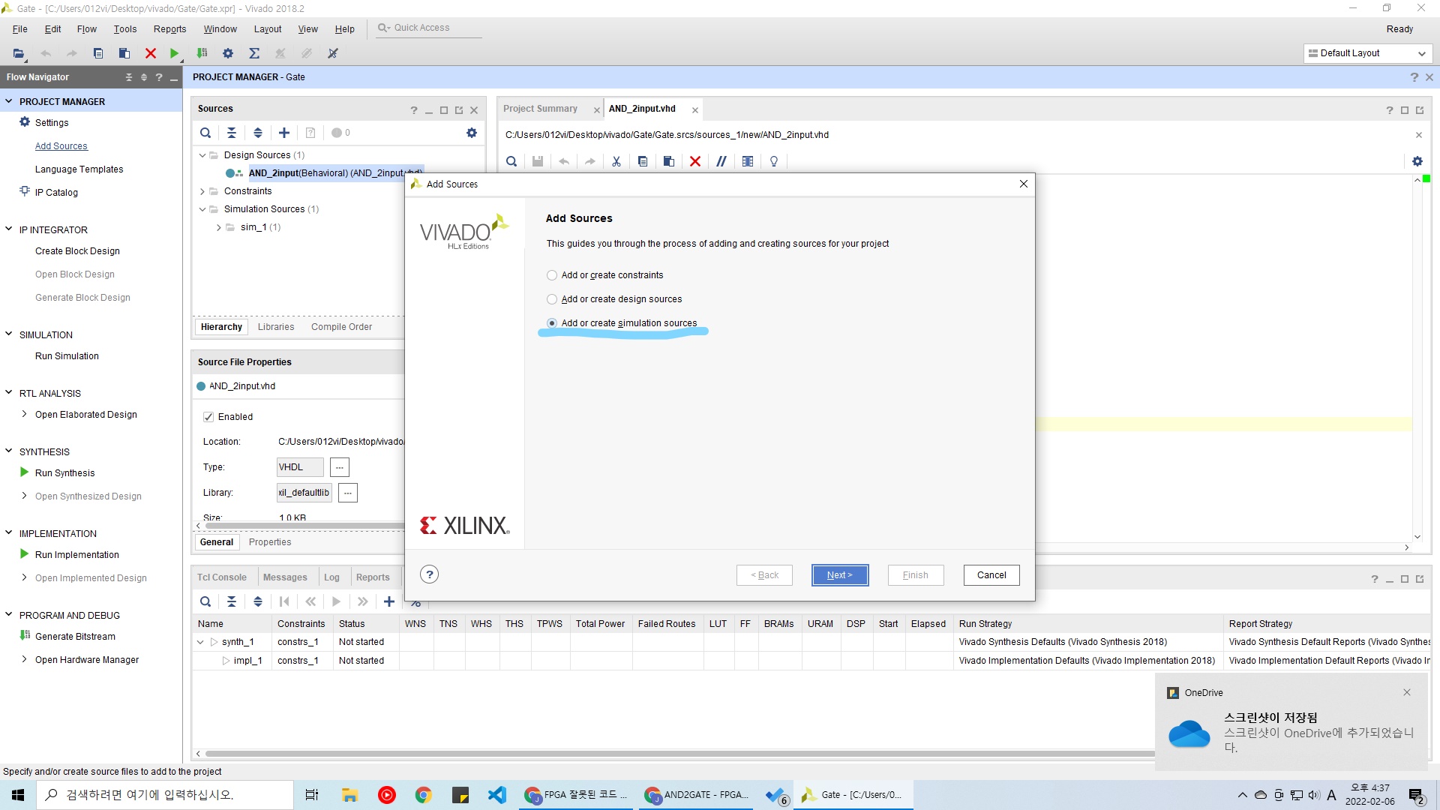This screenshot has height=810, width=1440.
Task: Click the lightbulb icon in editor toolbar
Action: tap(774, 161)
